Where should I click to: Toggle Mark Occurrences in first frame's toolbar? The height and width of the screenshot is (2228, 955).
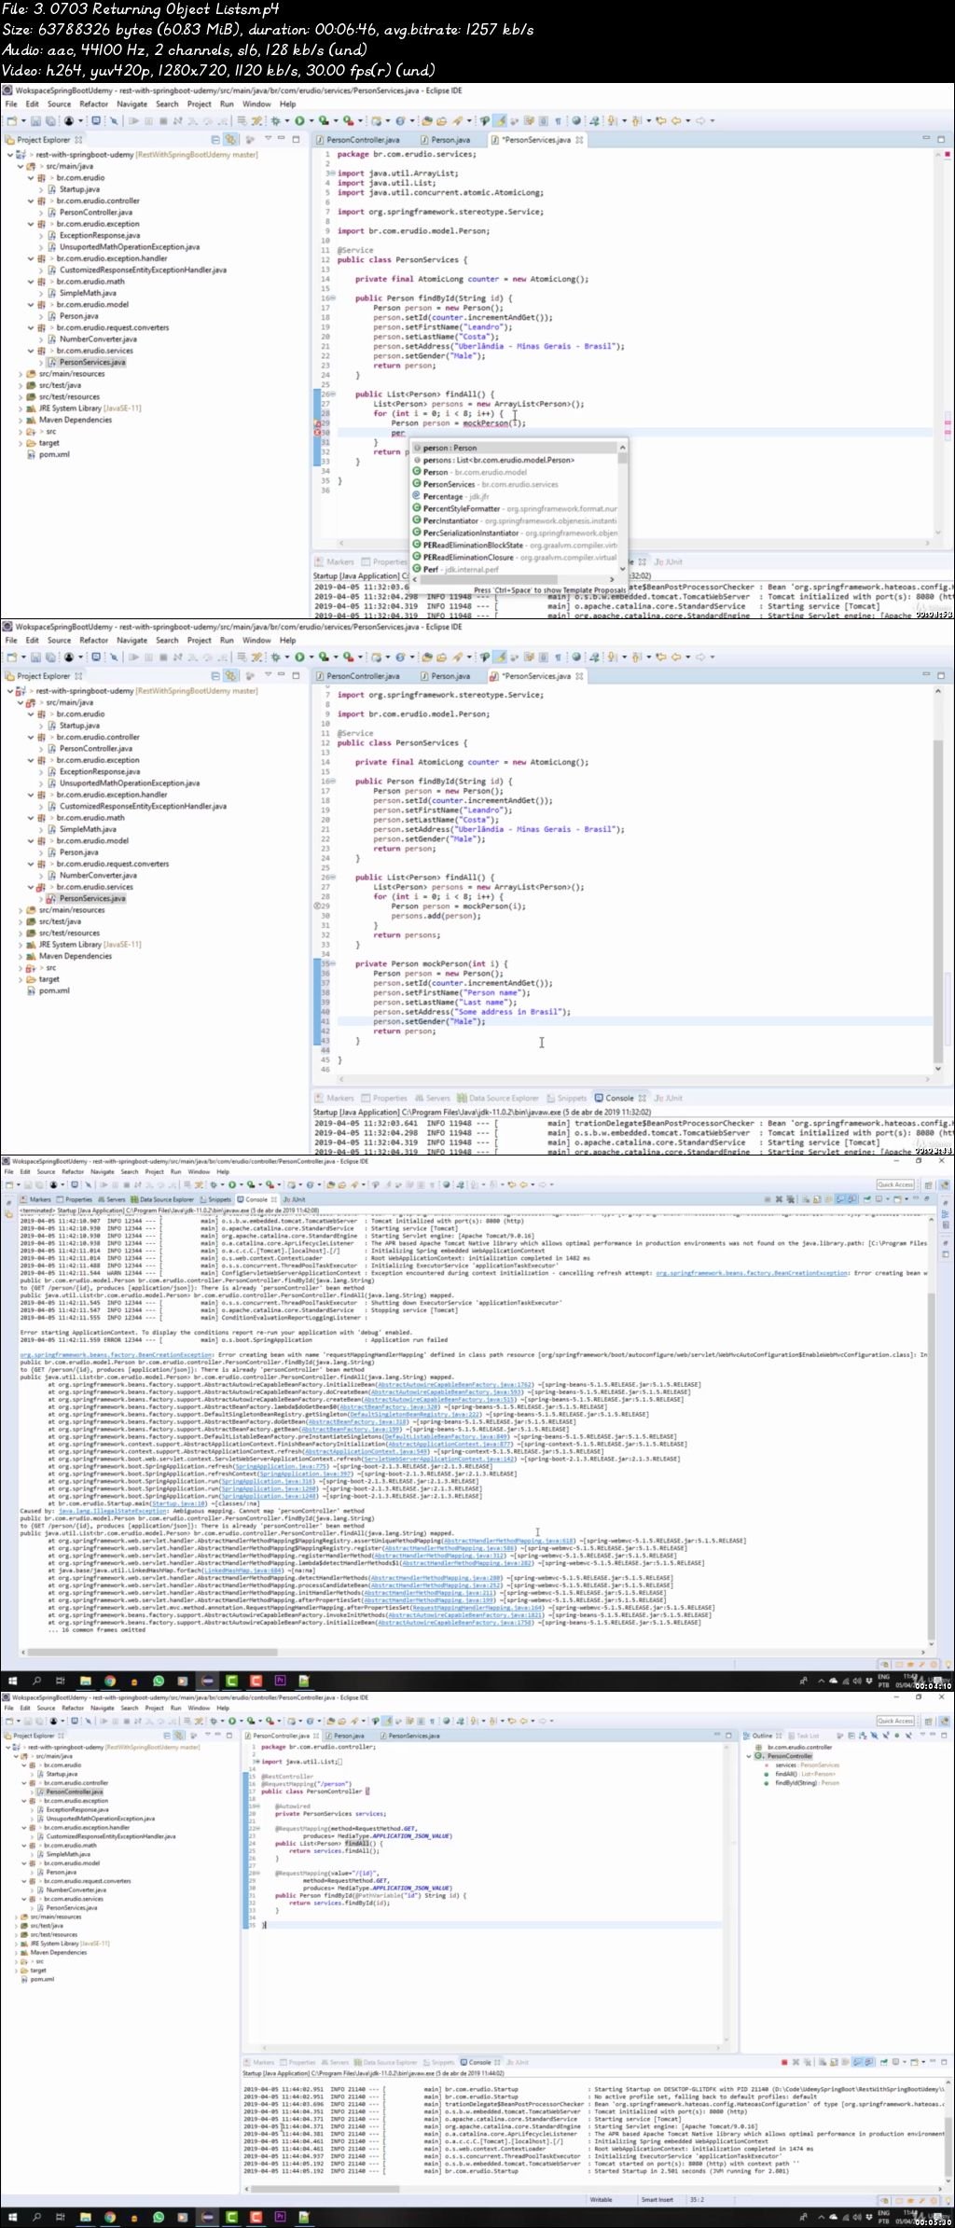point(500,120)
